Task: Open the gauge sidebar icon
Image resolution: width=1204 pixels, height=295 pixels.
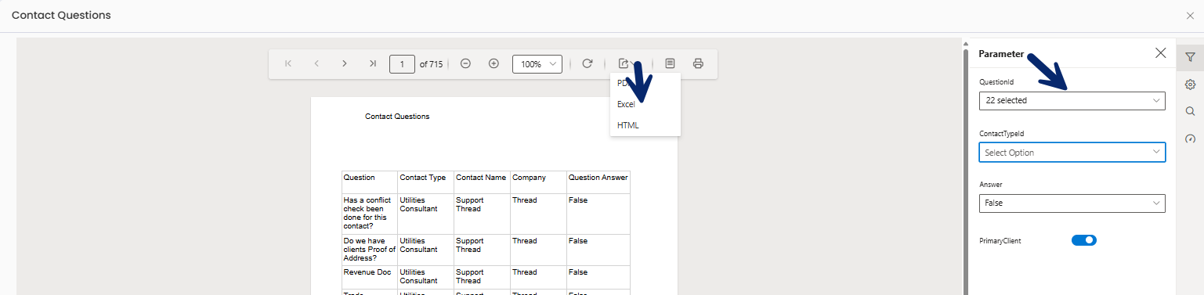Action: click(1190, 139)
